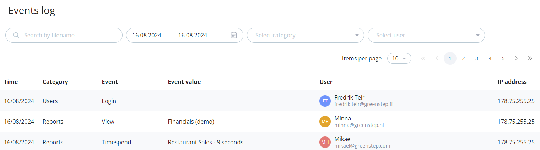
Task: Jump to last page arrow
Action: [530, 58]
